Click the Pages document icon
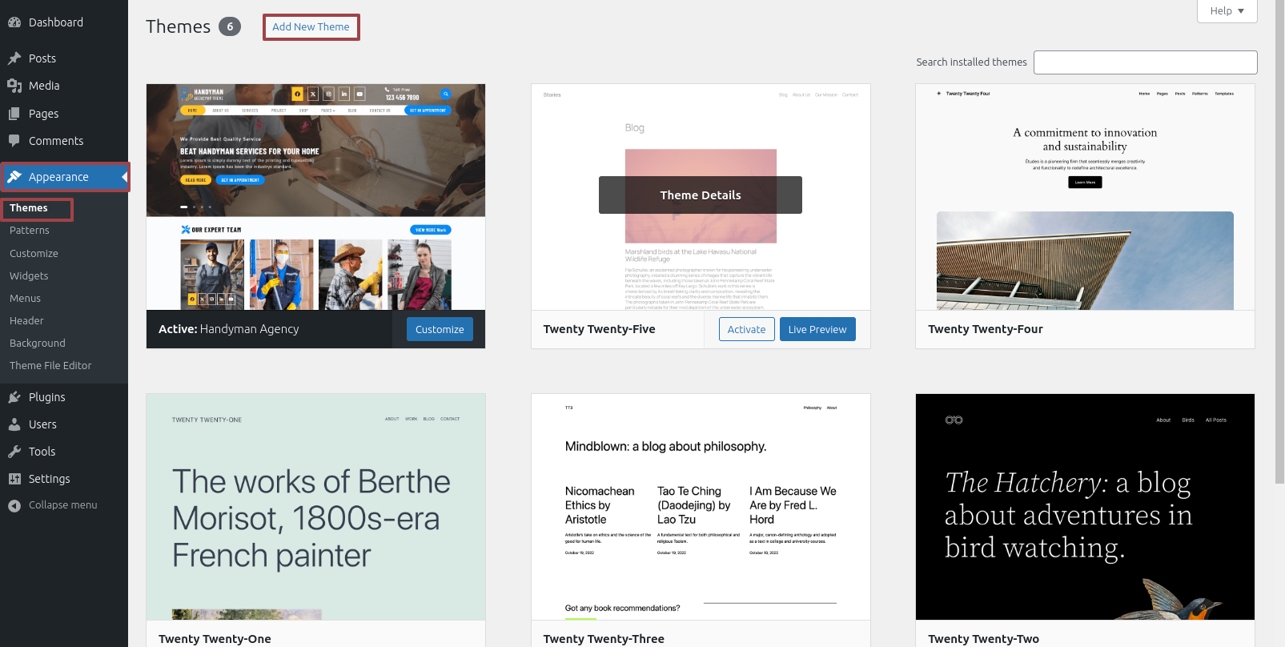The width and height of the screenshot is (1285, 647). pos(14,114)
